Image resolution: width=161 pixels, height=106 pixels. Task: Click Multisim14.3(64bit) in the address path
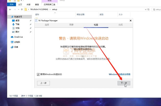(x=39, y=9)
